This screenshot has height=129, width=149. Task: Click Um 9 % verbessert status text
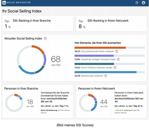tap(124, 110)
